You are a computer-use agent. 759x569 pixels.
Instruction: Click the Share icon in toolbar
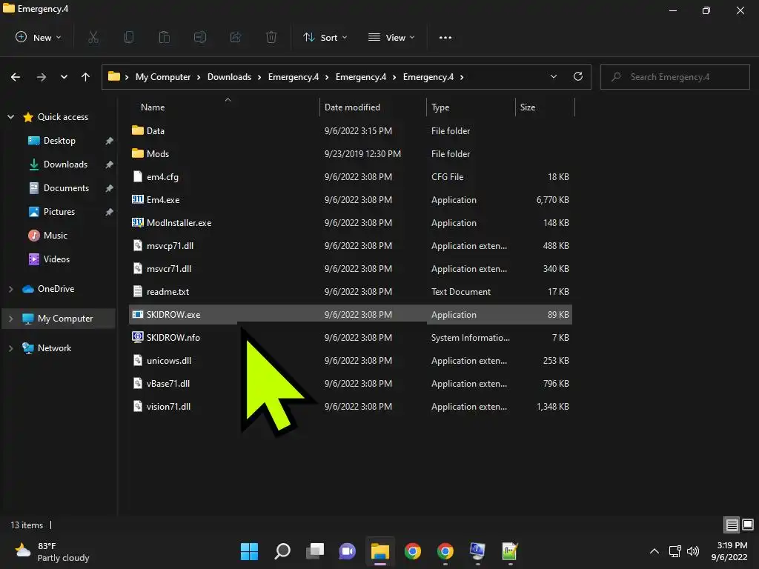pos(236,37)
